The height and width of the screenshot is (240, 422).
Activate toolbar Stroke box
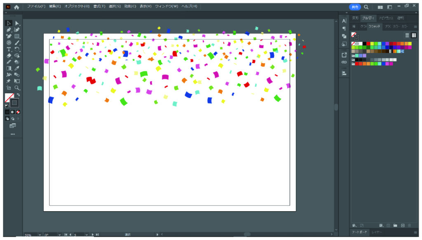(x=14, y=103)
